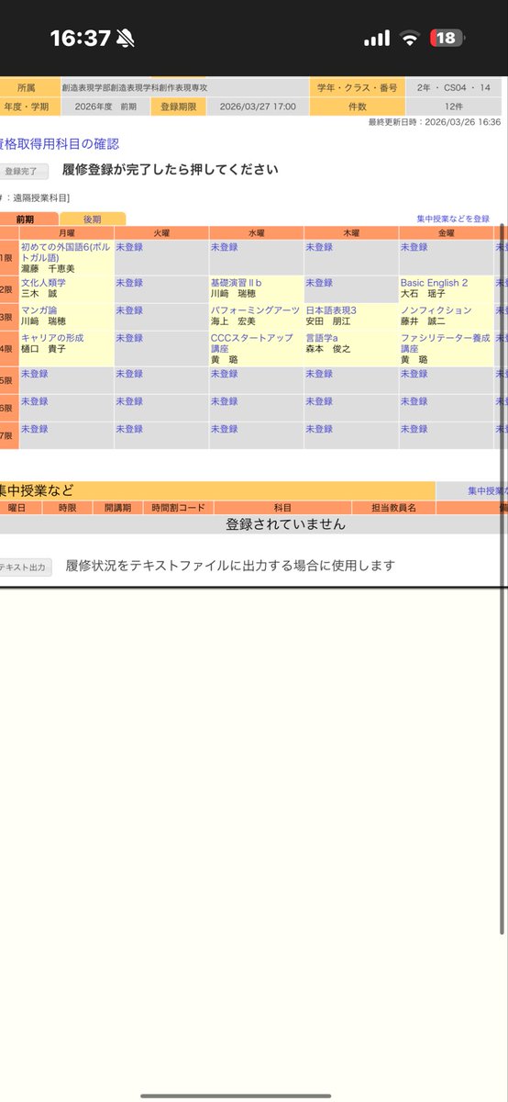Click 未登録 for Wednesday 5限

(225, 374)
